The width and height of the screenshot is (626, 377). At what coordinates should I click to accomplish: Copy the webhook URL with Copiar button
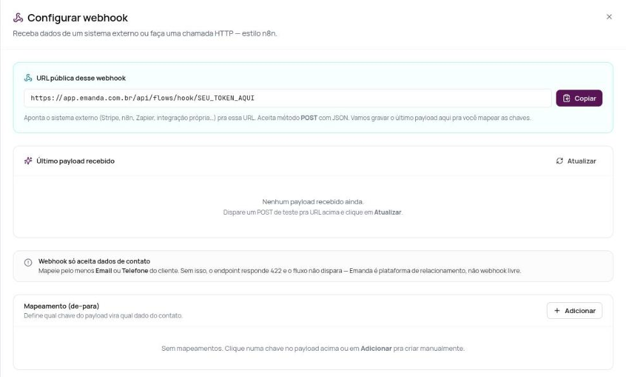579,98
